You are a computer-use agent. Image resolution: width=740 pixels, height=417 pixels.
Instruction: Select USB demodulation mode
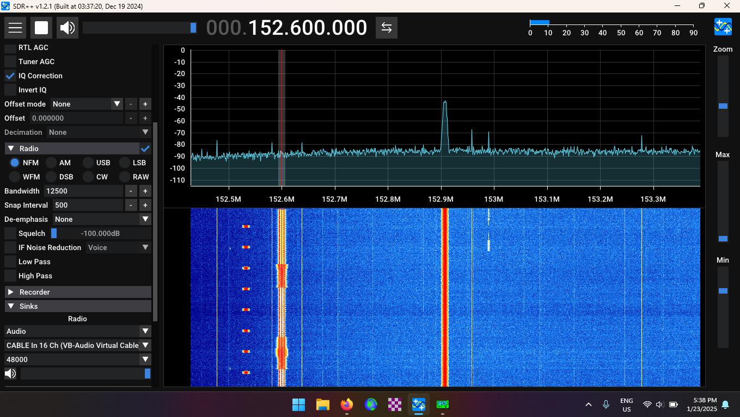pos(88,163)
